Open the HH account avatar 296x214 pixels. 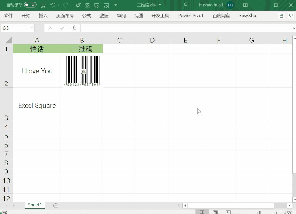coord(230,5)
